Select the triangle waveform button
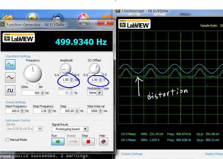 [x=10, y=77]
